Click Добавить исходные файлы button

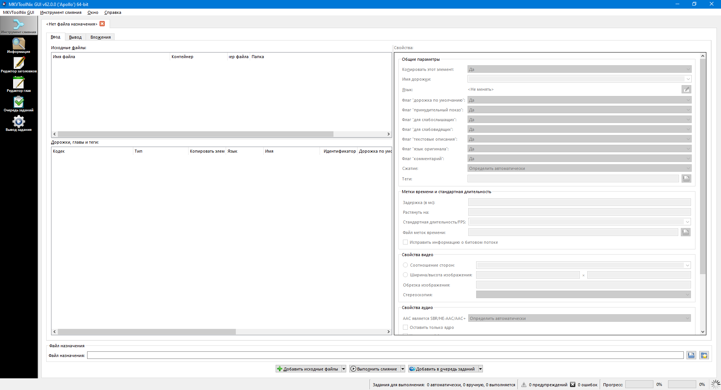308,369
